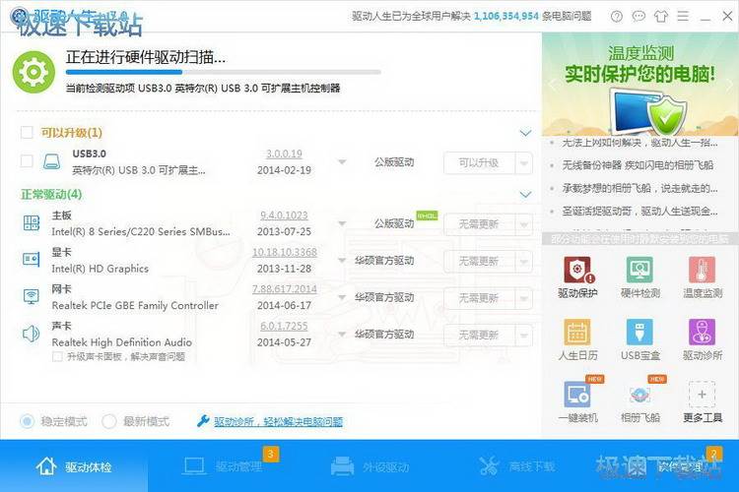Collapse the 正常驱动 section chevron

(x=525, y=194)
